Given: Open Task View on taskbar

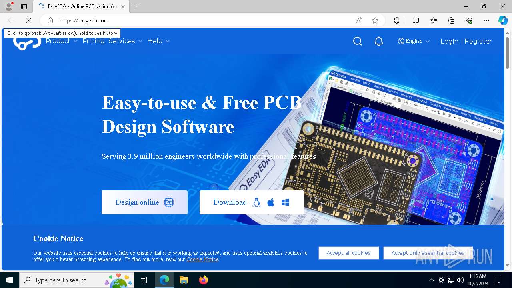Looking at the screenshot, I should point(144,280).
